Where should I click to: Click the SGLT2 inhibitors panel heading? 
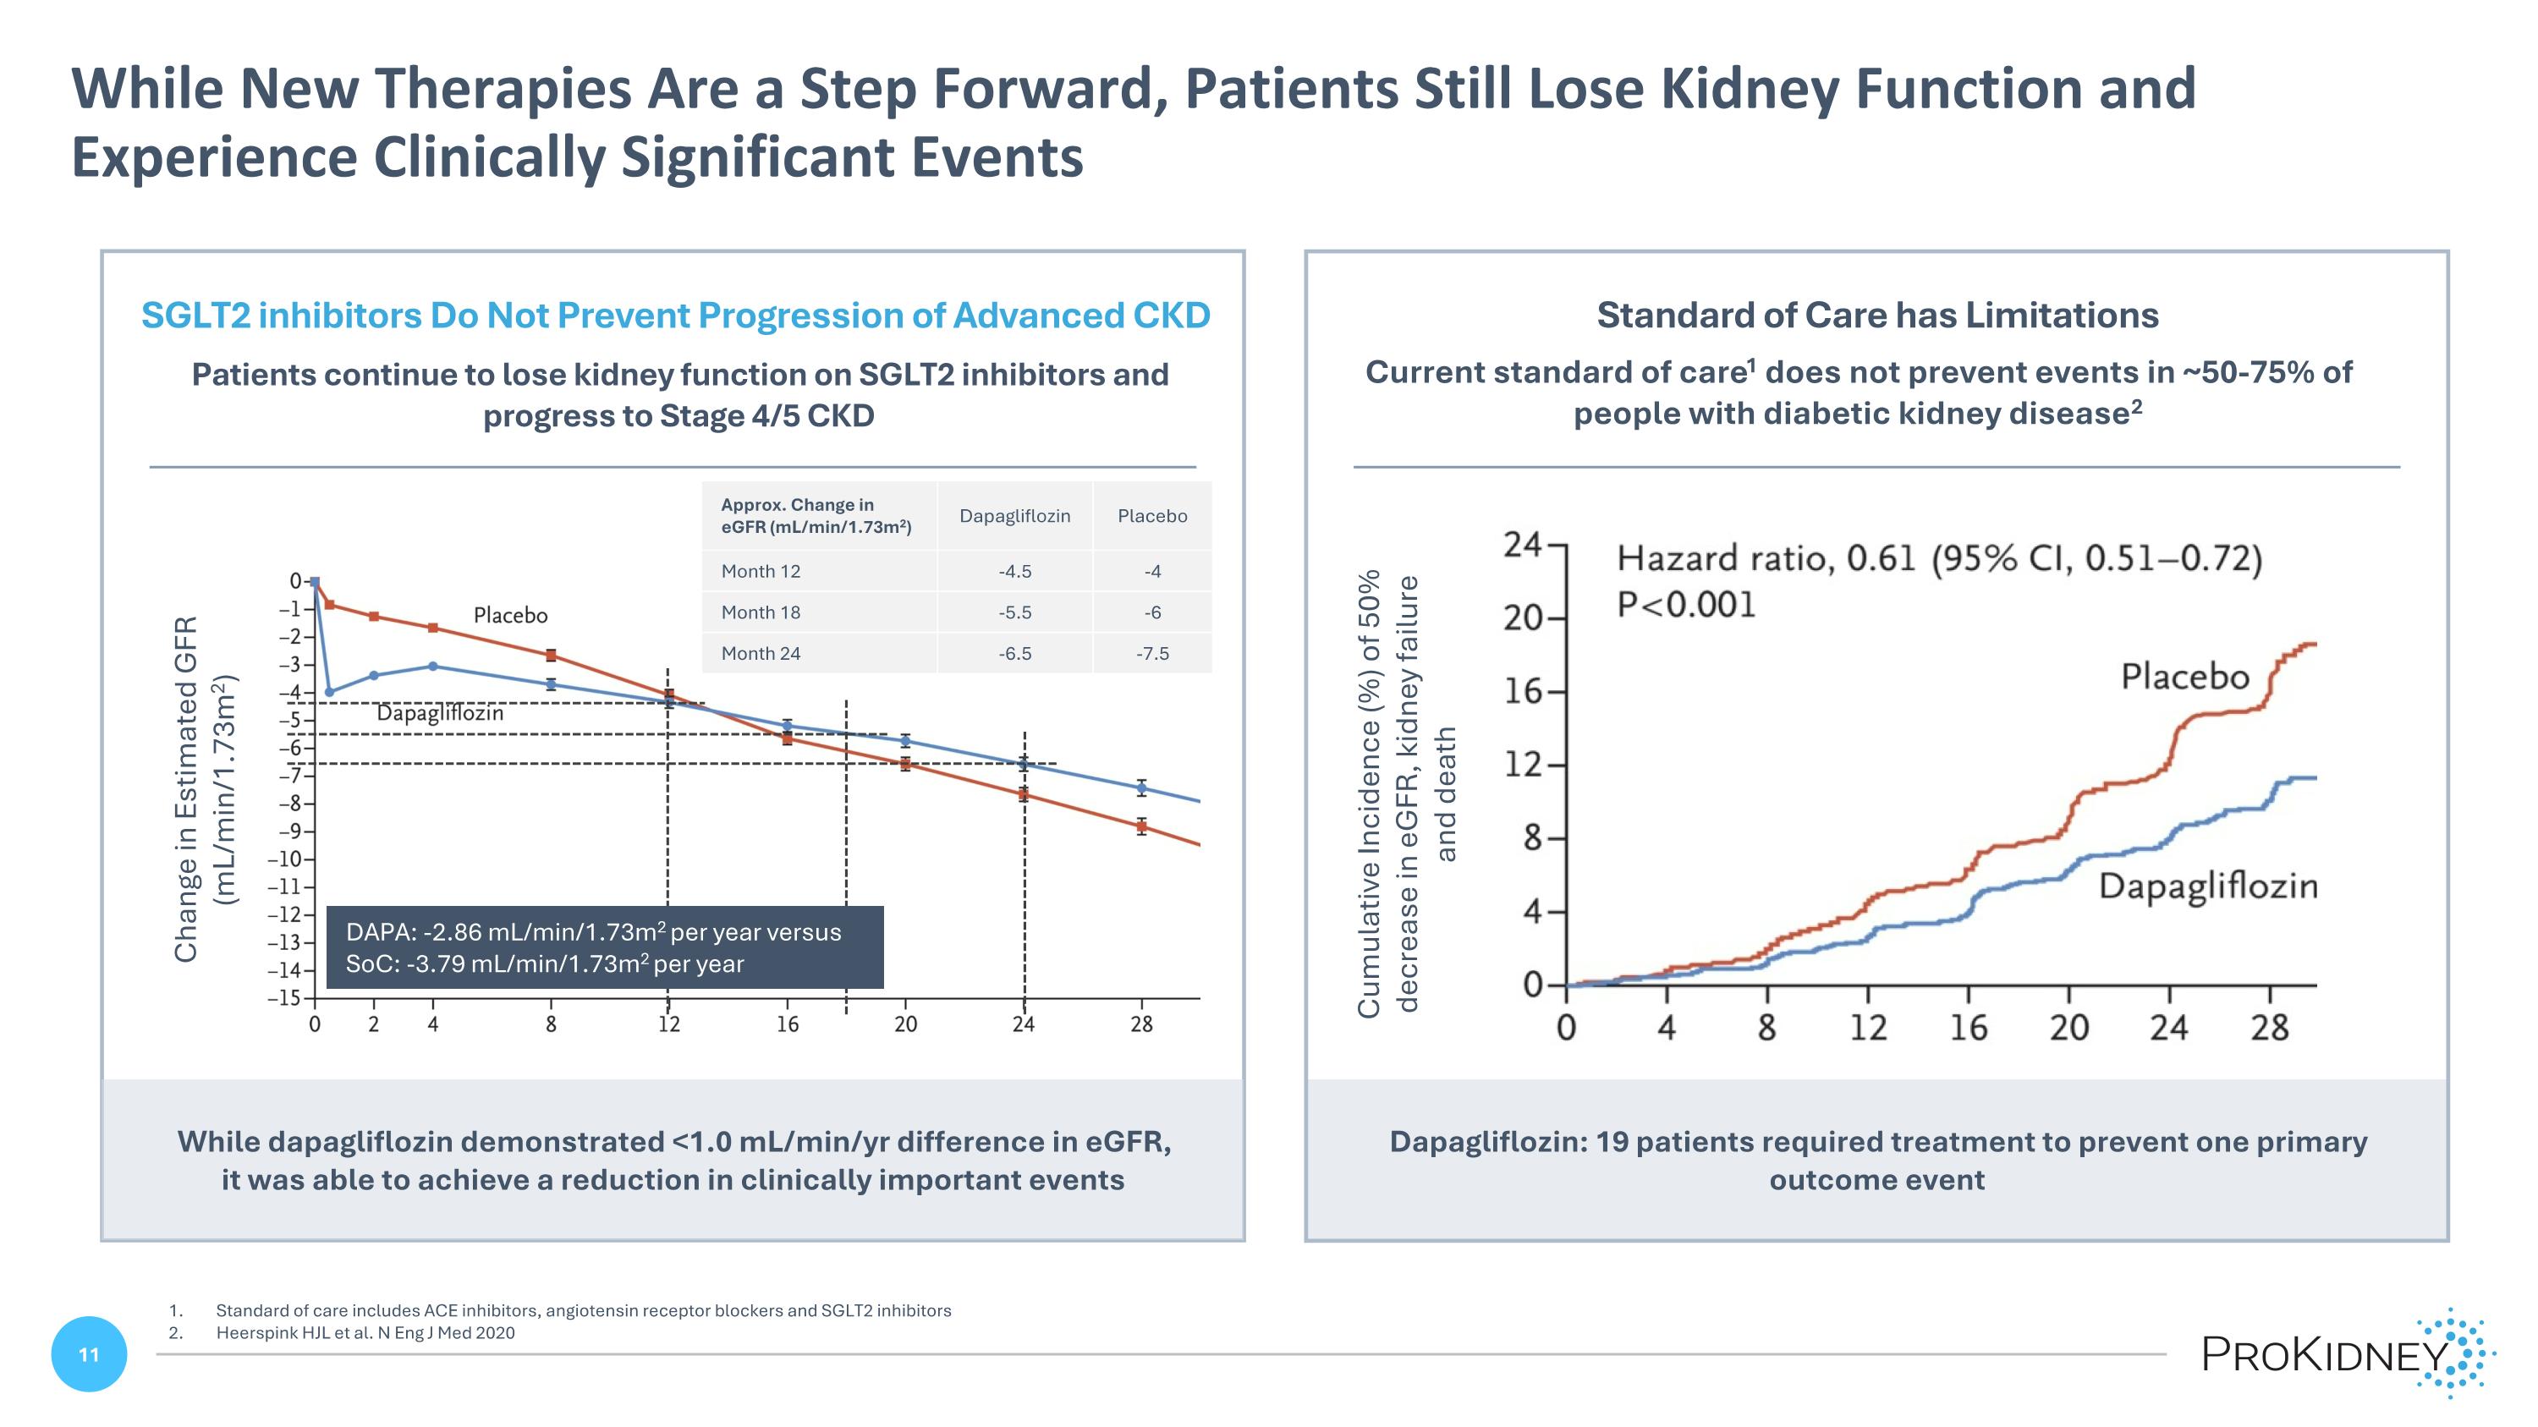click(x=675, y=316)
